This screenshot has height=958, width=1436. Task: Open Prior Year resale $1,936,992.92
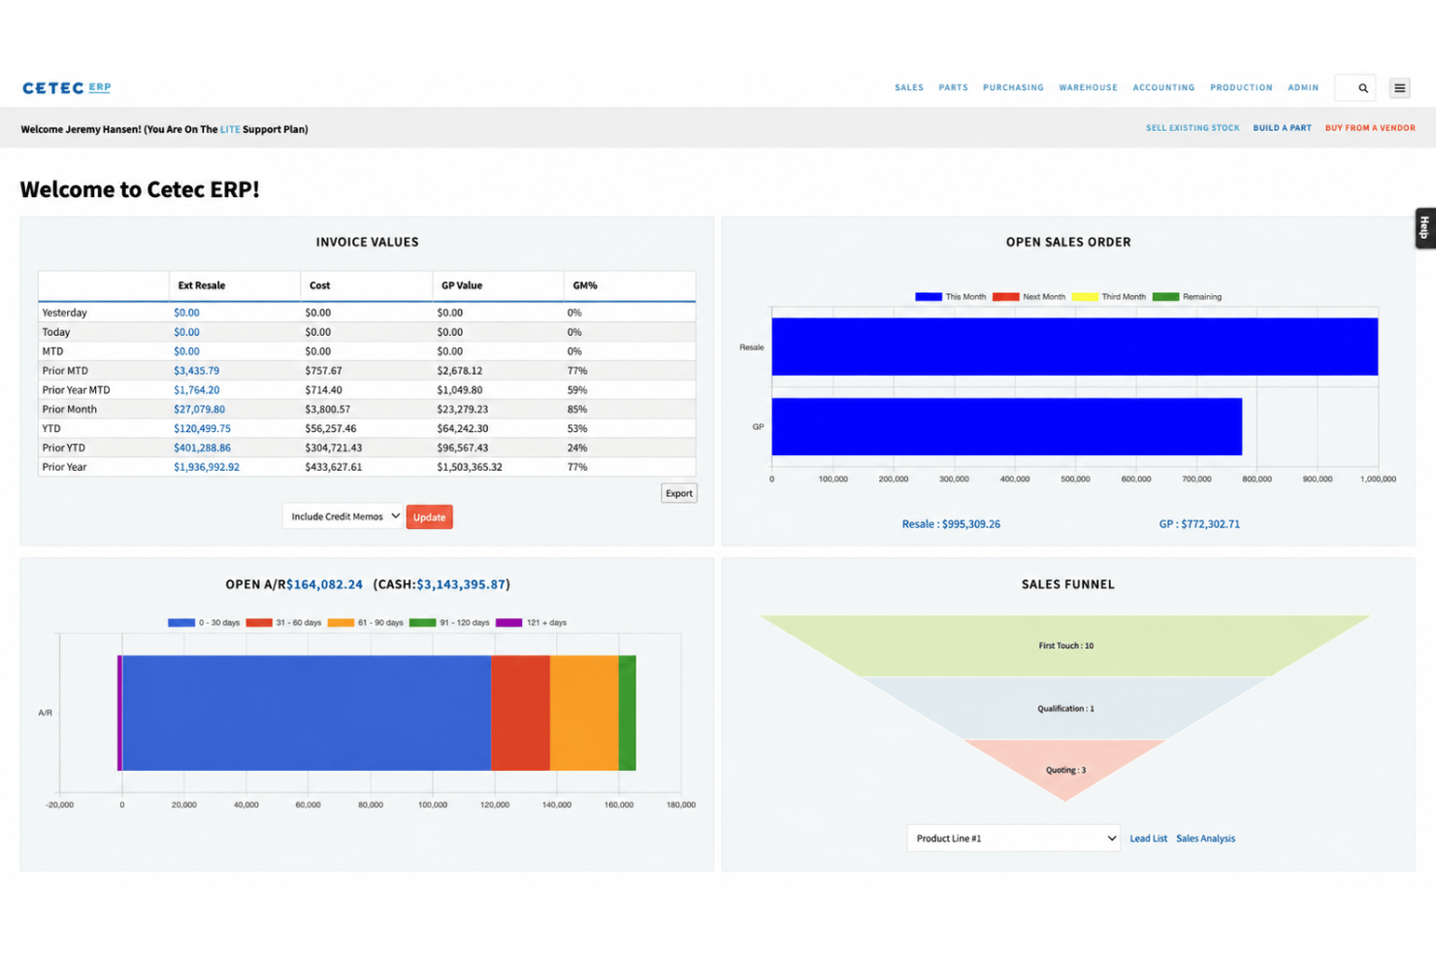207,467
